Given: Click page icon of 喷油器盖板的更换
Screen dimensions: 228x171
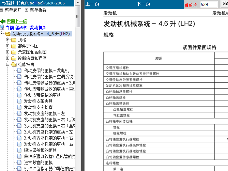Looking at the screenshot, I should [19, 150].
